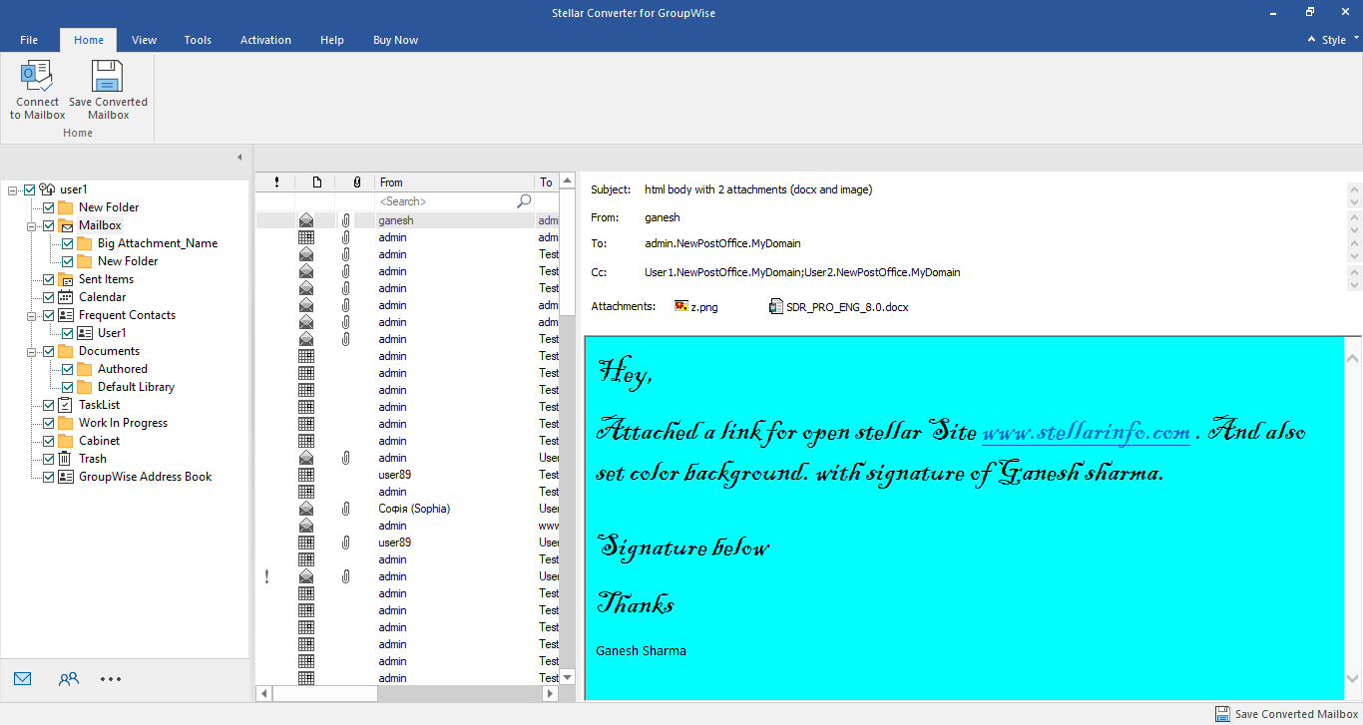
Task: Toggle the user1 root checkbox
Action: [x=30, y=189]
